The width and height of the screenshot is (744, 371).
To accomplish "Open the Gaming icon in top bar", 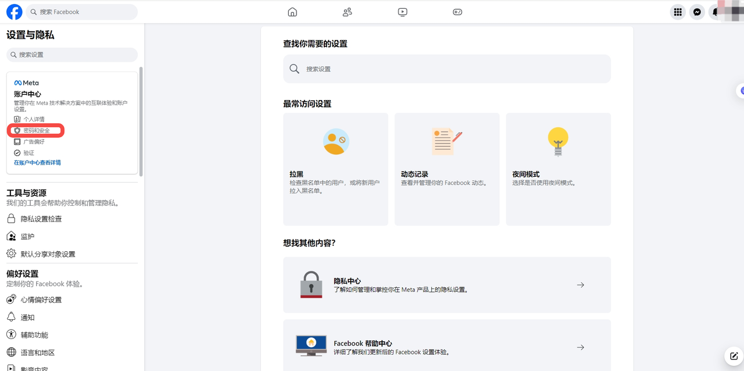I will (457, 12).
